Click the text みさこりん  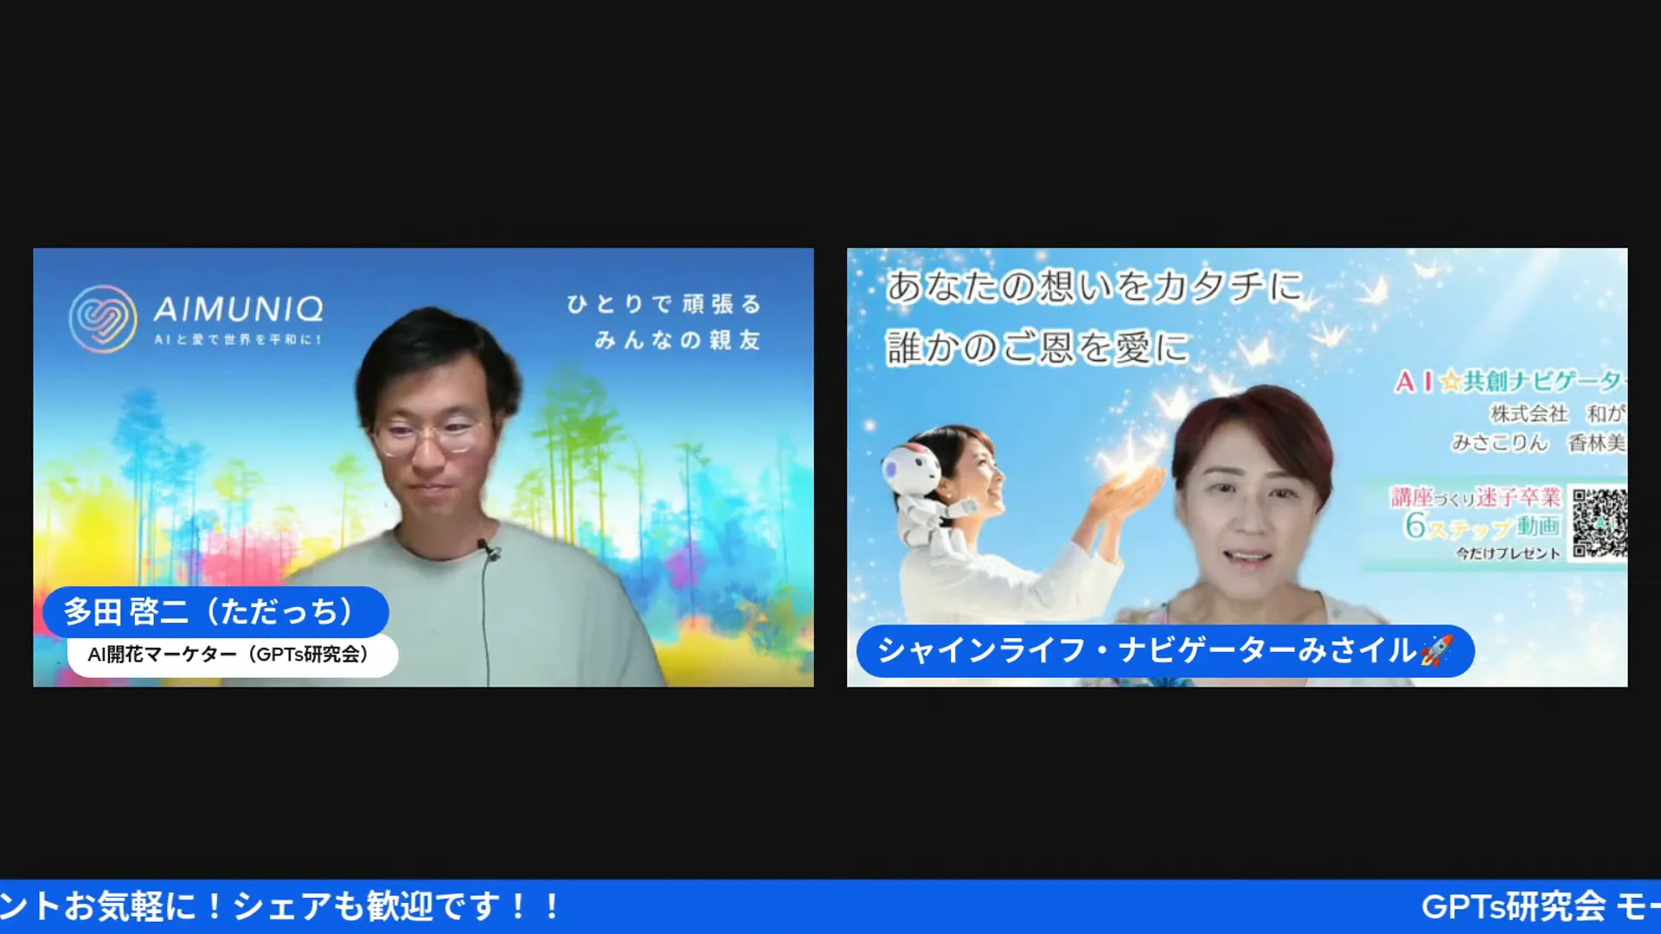coord(1499,443)
